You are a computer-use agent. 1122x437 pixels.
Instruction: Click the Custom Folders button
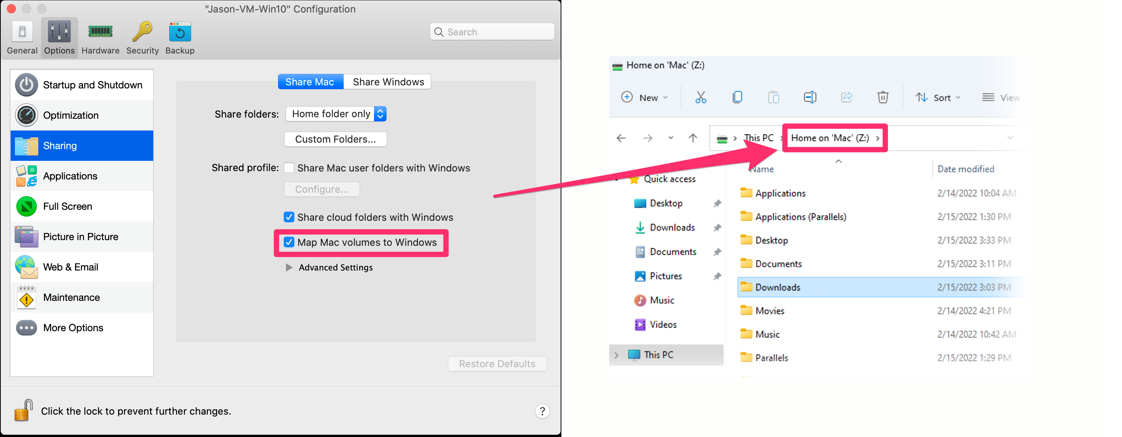coord(335,139)
